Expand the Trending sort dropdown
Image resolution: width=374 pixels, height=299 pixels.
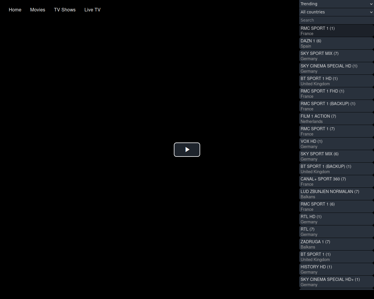pyautogui.click(x=337, y=4)
